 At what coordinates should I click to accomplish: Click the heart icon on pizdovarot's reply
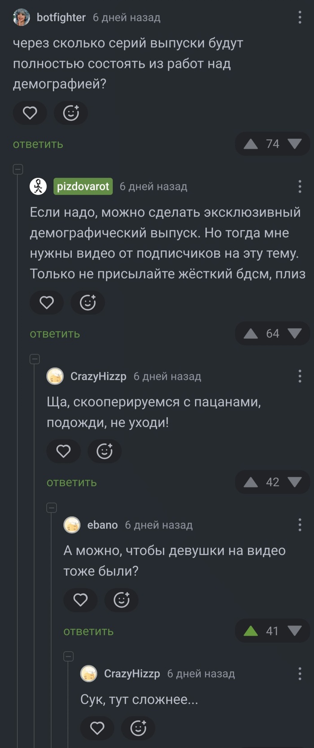pyautogui.click(x=47, y=303)
